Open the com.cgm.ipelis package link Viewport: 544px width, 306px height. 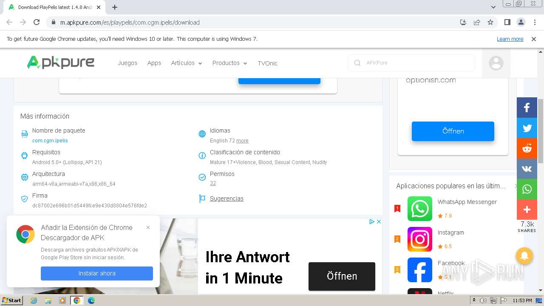pos(50,140)
